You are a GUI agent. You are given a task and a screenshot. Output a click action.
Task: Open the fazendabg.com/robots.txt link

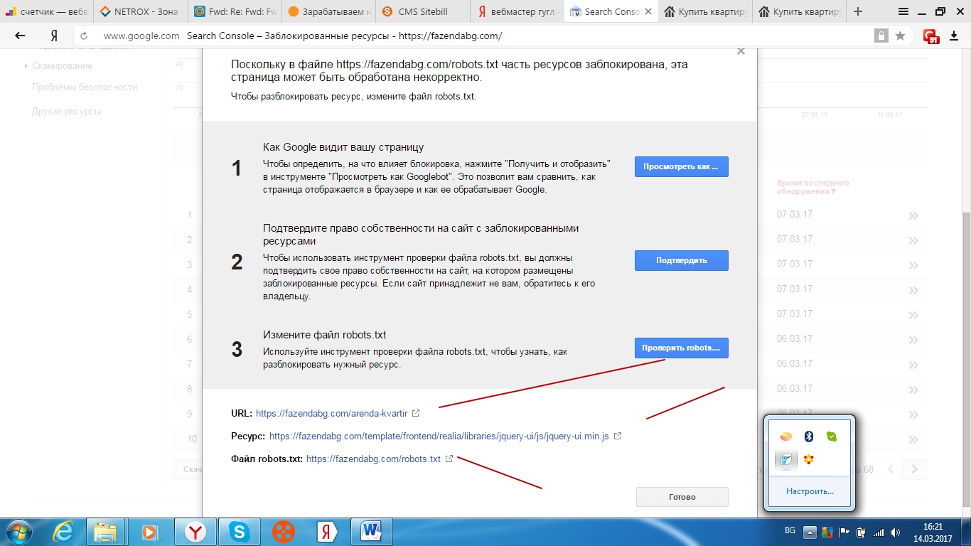[x=373, y=459]
